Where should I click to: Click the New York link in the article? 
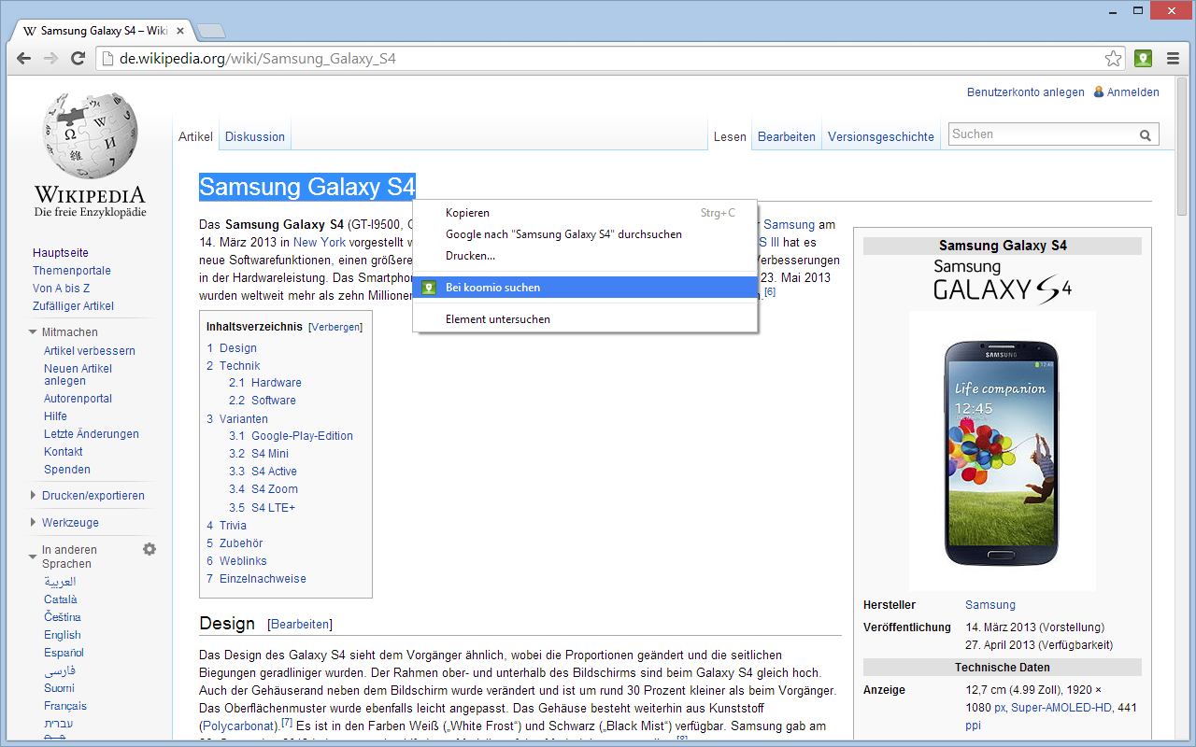tap(320, 242)
